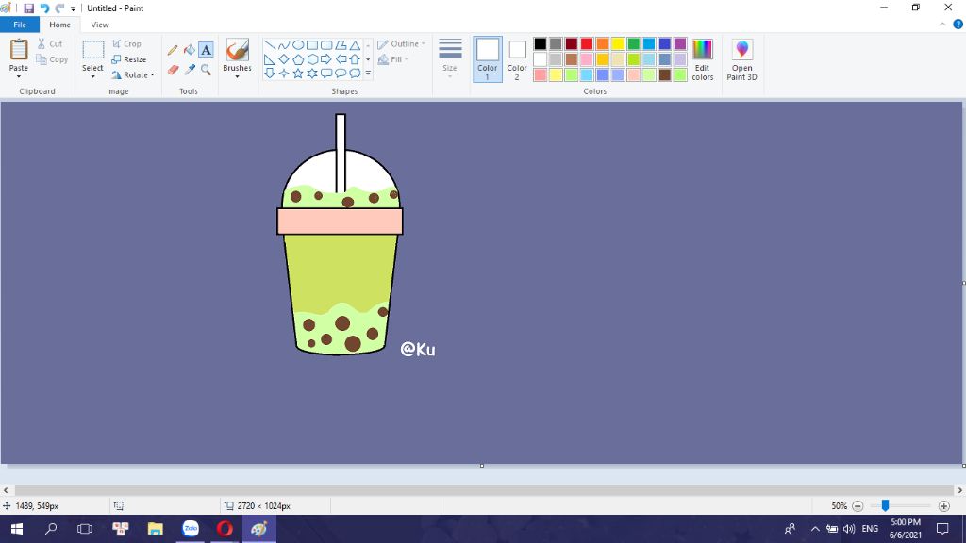Pick the orange color swatch
This screenshot has height=543, width=966.
[x=603, y=43]
